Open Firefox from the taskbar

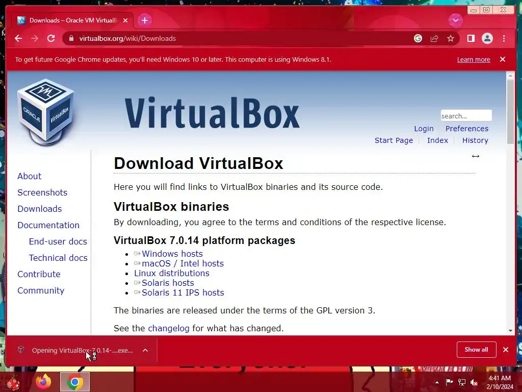[x=43, y=382]
